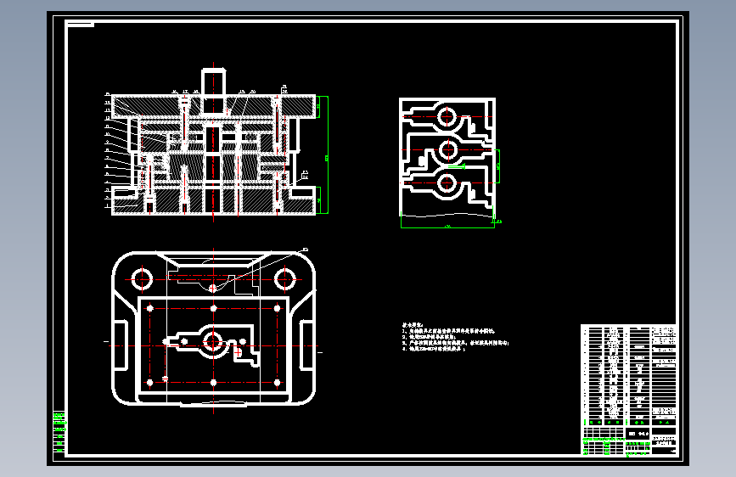736x477 pixels.
Task: Click the part balloon number 1 leader
Action: pyautogui.click(x=122, y=205)
